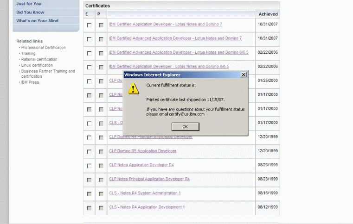Screen dimensions: 353x224
Task: Open Did You Know menu item
Action: (x=30, y=12)
